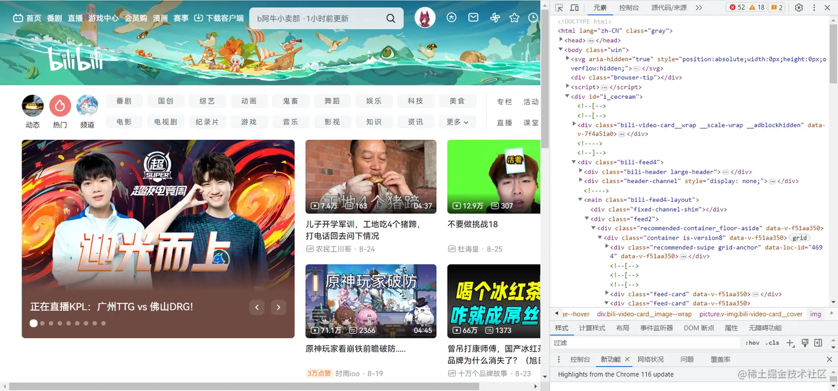Show next carousel slide arrow
Screen dimensions: 838x391
(279, 307)
